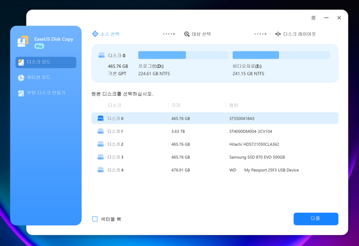The image size is (359, 246).
Task: Select the 디스크 1 row
Action: [x=215, y=131]
